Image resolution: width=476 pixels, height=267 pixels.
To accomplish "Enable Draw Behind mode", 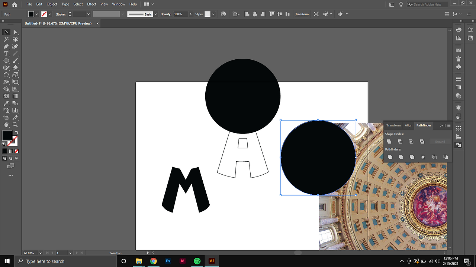I will pyautogui.click(x=10, y=158).
